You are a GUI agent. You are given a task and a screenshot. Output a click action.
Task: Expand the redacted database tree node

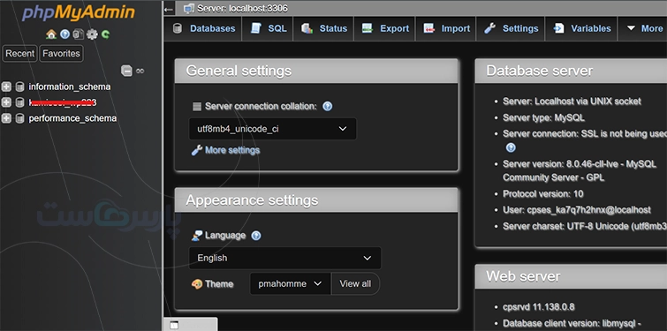[x=6, y=102]
